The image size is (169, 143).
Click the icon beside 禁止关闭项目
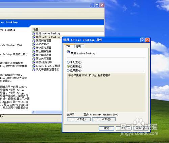(34, 58)
